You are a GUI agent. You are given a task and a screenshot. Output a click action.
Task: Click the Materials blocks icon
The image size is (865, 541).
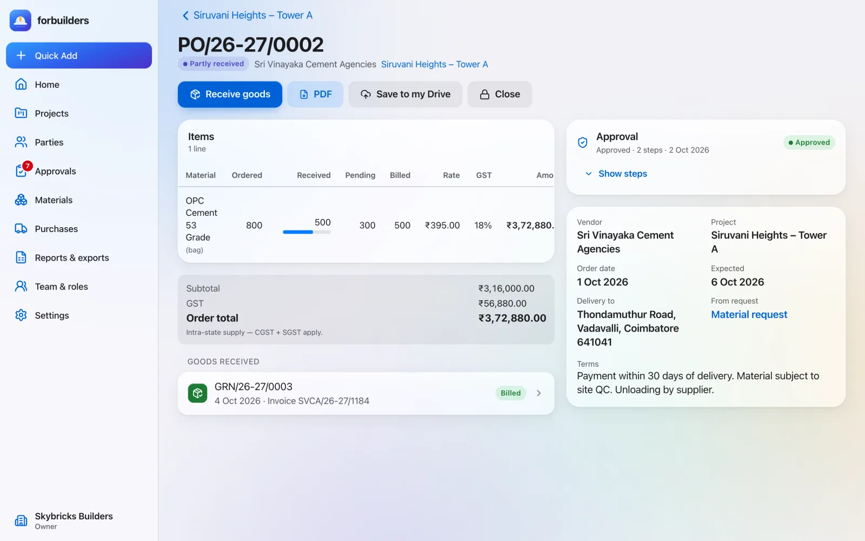(x=21, y=200)
